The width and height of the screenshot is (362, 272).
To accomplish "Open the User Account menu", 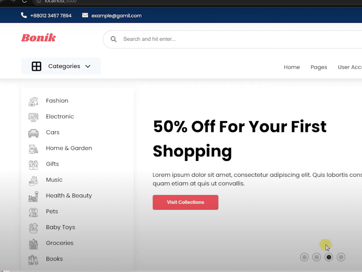I will point(350,67).
